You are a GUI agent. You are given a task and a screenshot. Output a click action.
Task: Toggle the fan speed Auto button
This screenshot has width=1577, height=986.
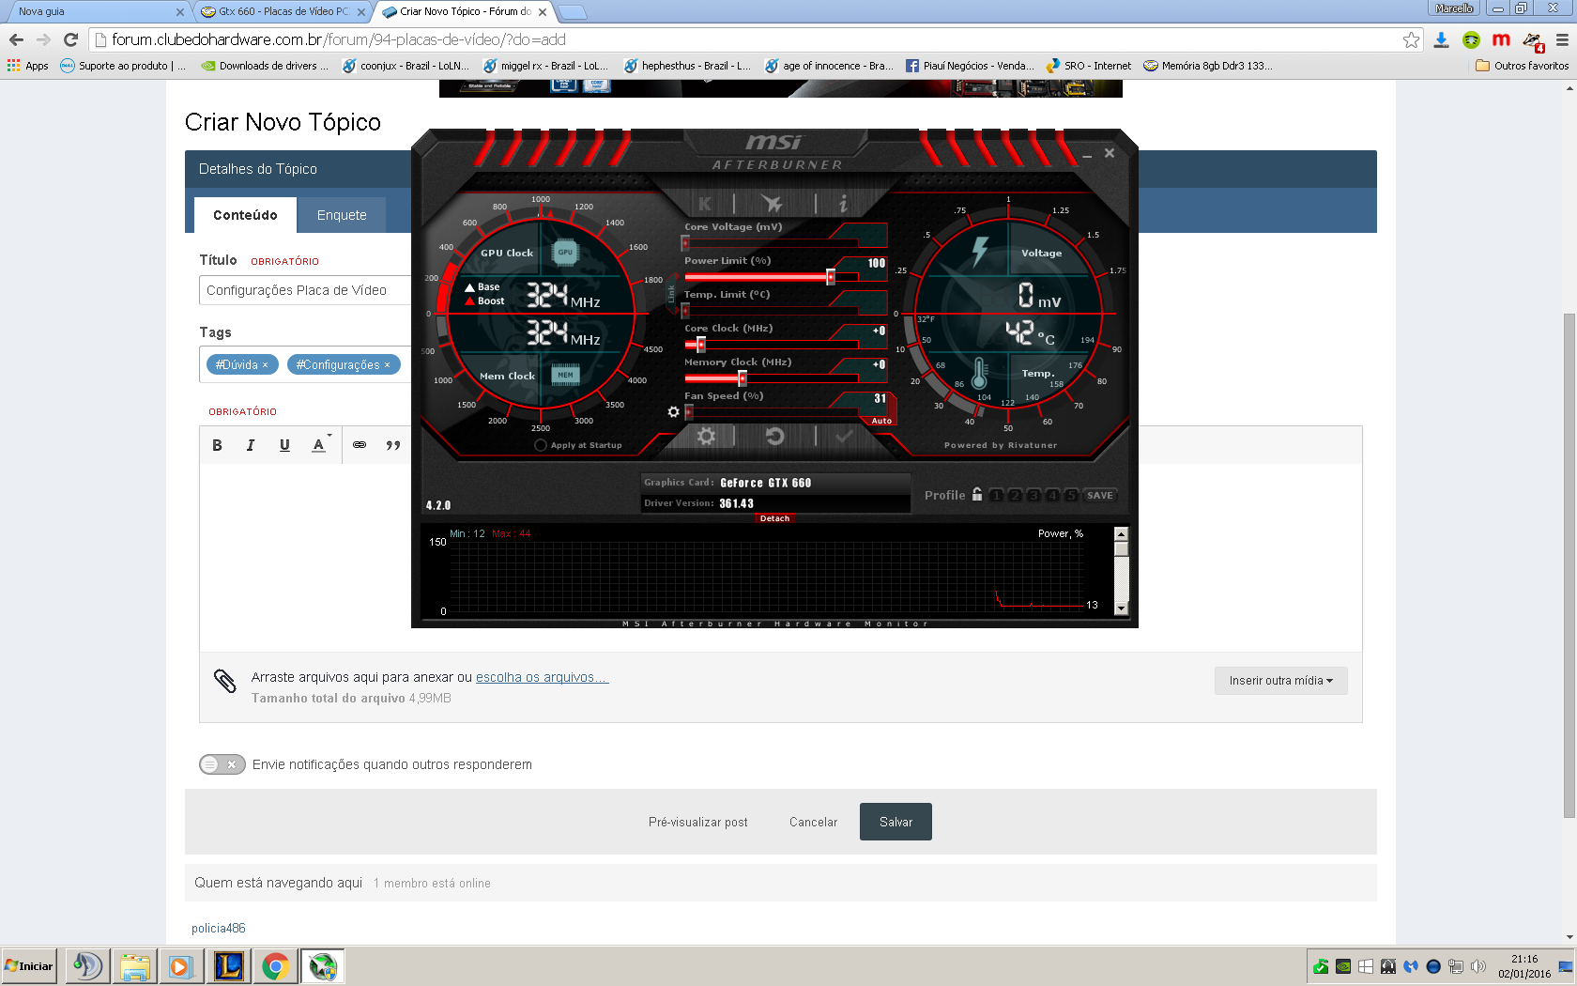tap(881, 421)
